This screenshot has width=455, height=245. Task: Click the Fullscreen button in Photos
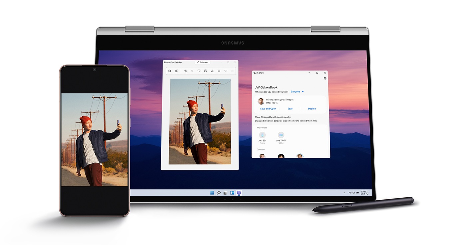pyautogui.click(x=203, y=62)
